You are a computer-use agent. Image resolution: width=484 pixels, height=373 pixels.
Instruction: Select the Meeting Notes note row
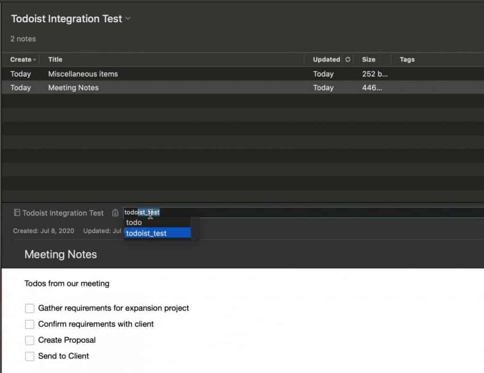pyautogui.click(x=242, y=88)
